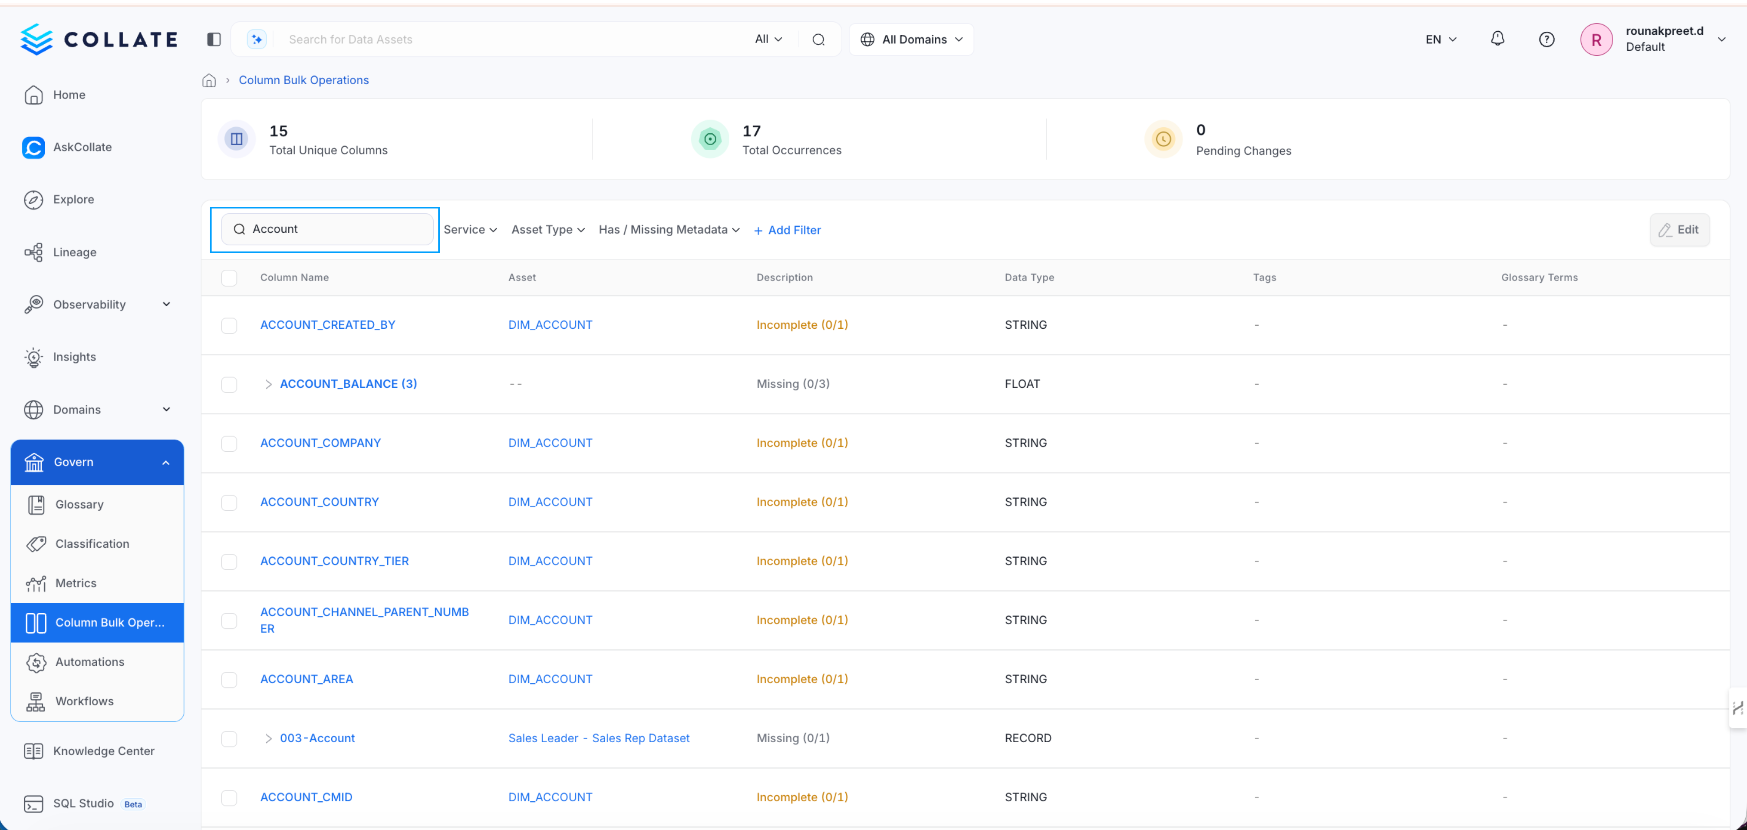Click the Edit button above the table

point(1680,229)
